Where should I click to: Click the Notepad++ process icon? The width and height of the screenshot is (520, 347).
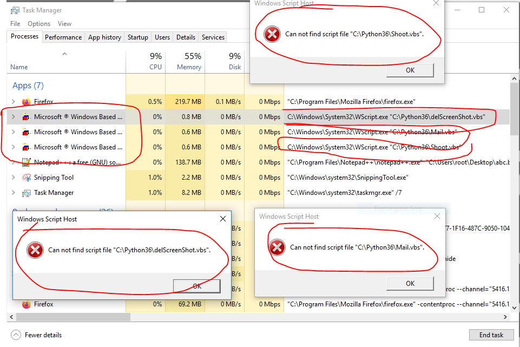(x=26, y=162)
